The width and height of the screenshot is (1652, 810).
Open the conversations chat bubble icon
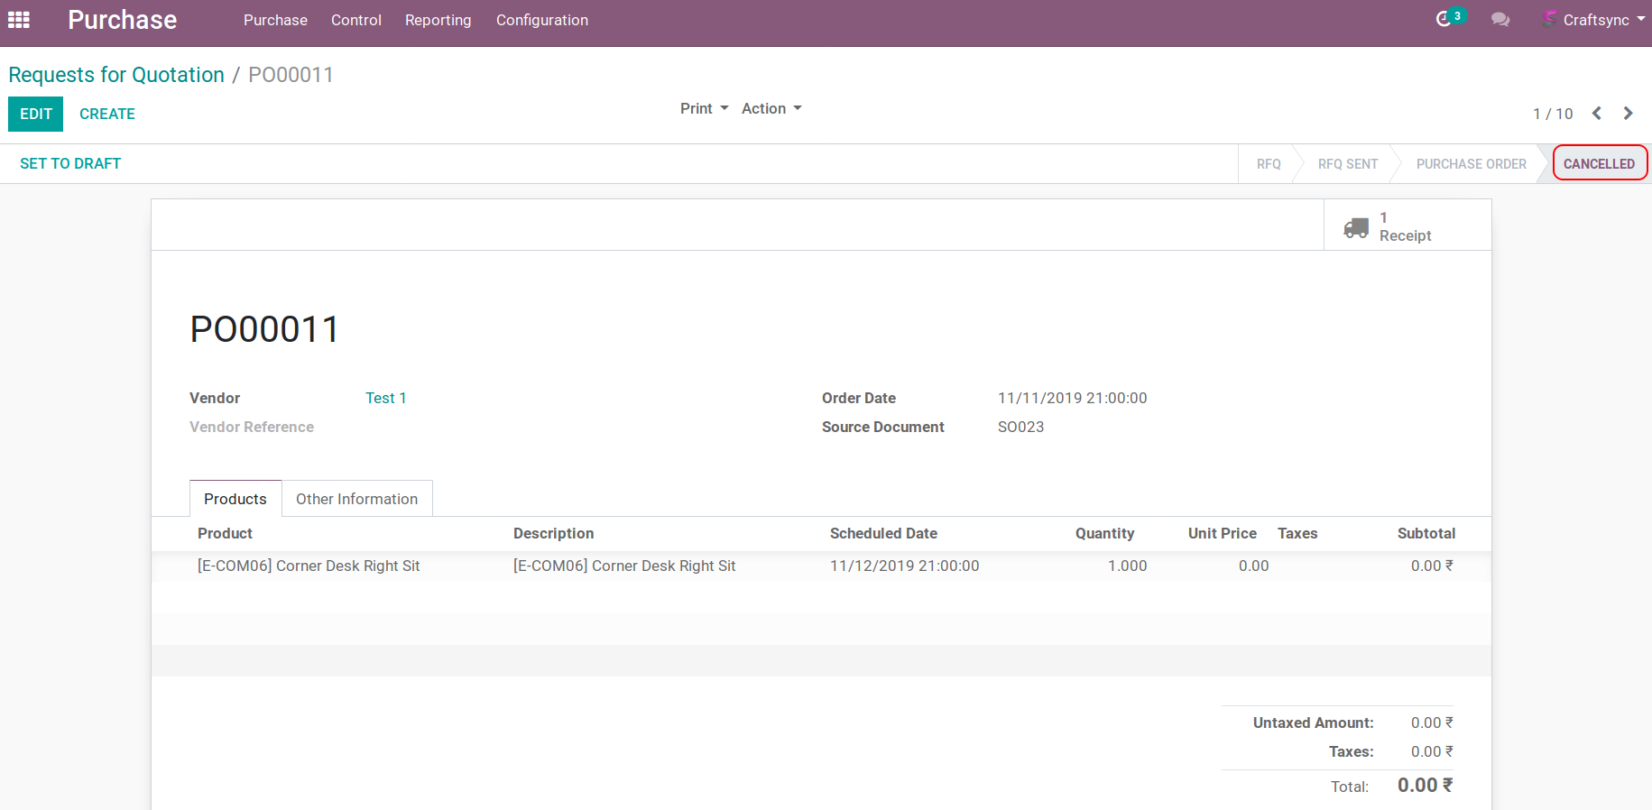pyautogui.click(x=1500, y=20)
